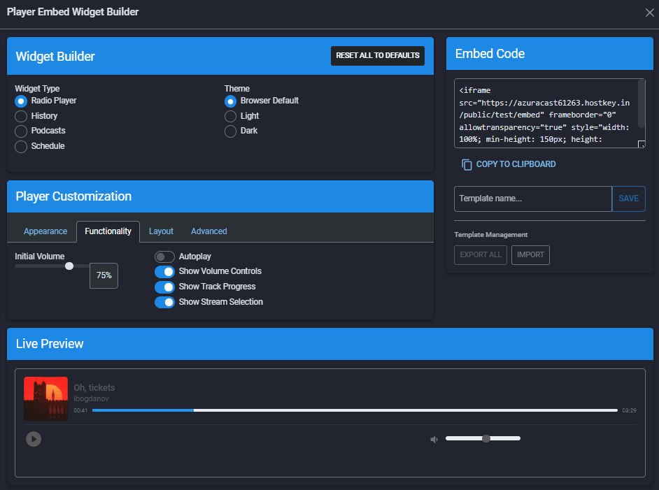Click the Template name input field
The image size is (659, 490).
pyautogui.click(x=532, y=199)
